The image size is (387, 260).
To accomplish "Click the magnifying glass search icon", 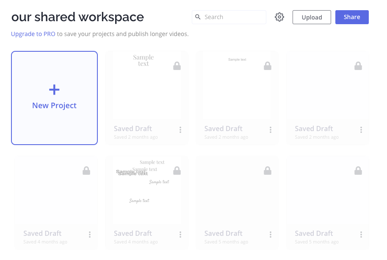I will (198, 17).
